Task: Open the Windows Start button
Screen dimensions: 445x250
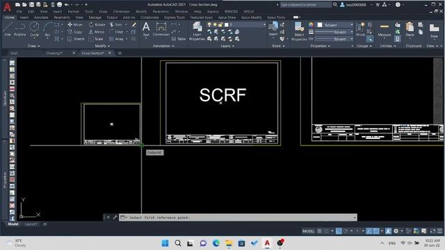Action: [165, 243]
